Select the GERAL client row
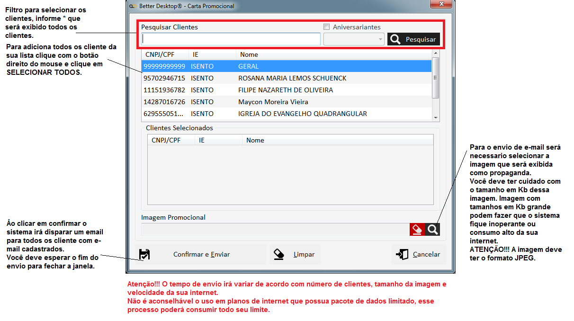 [x=286, y=66]
